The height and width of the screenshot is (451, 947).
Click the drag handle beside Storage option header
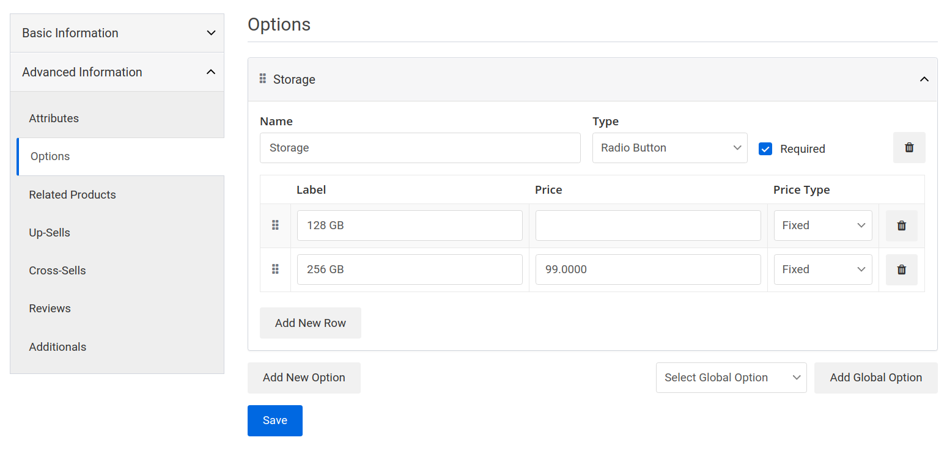(x=262, y=79)
